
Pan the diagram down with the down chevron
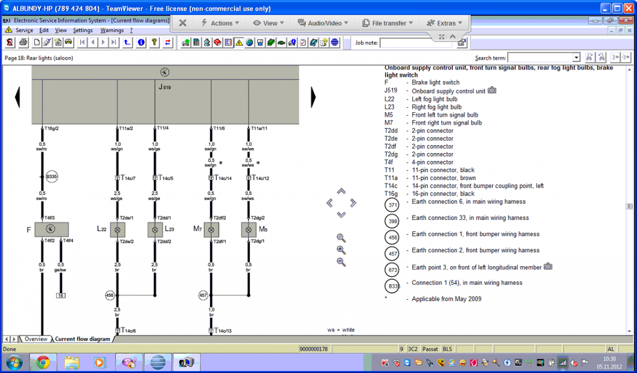click(341, 215)
